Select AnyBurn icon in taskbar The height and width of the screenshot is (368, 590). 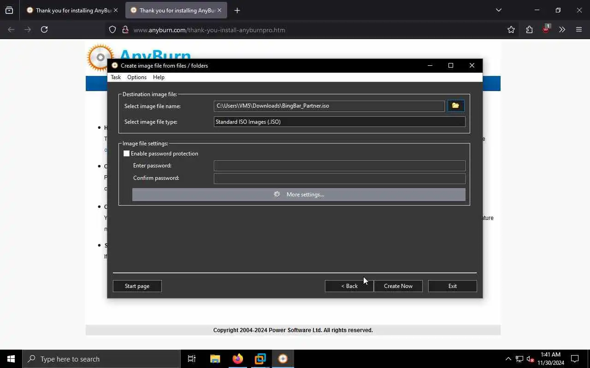[283, 359]
